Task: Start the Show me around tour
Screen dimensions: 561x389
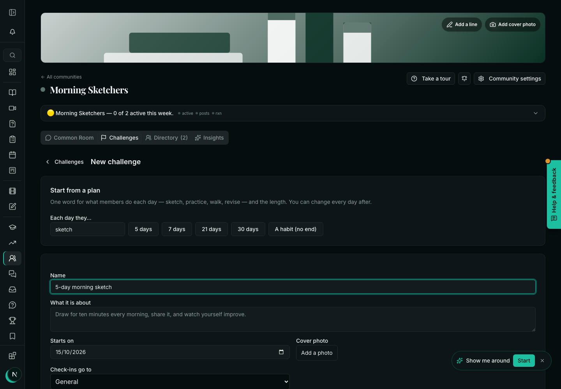Action: [524, 361]
